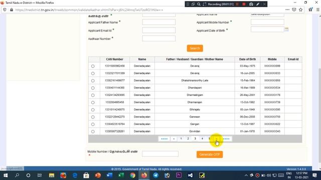Click the recorder region select icon
321x180 pixels.
coord(204,4)
